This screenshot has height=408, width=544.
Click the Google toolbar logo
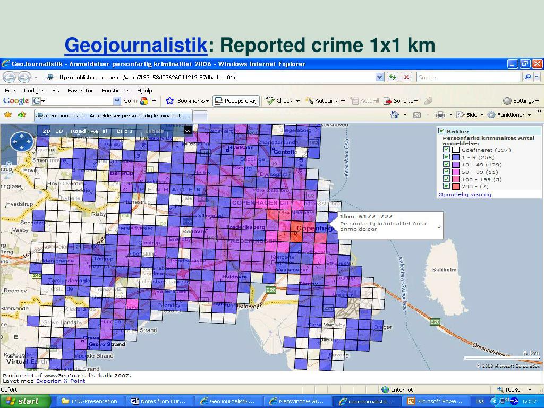(x=15, y=100)
